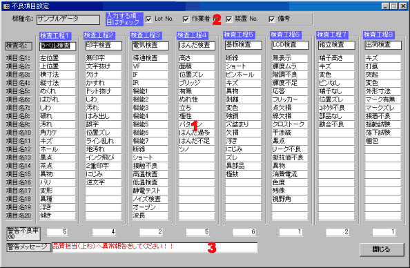Click the form icon in title bar

[x=6, y=6]
